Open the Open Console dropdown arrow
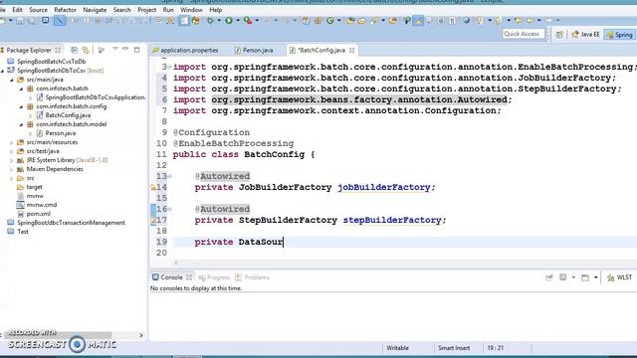Image resolution: width=637 pixels, height=358 pixels. 595,277
